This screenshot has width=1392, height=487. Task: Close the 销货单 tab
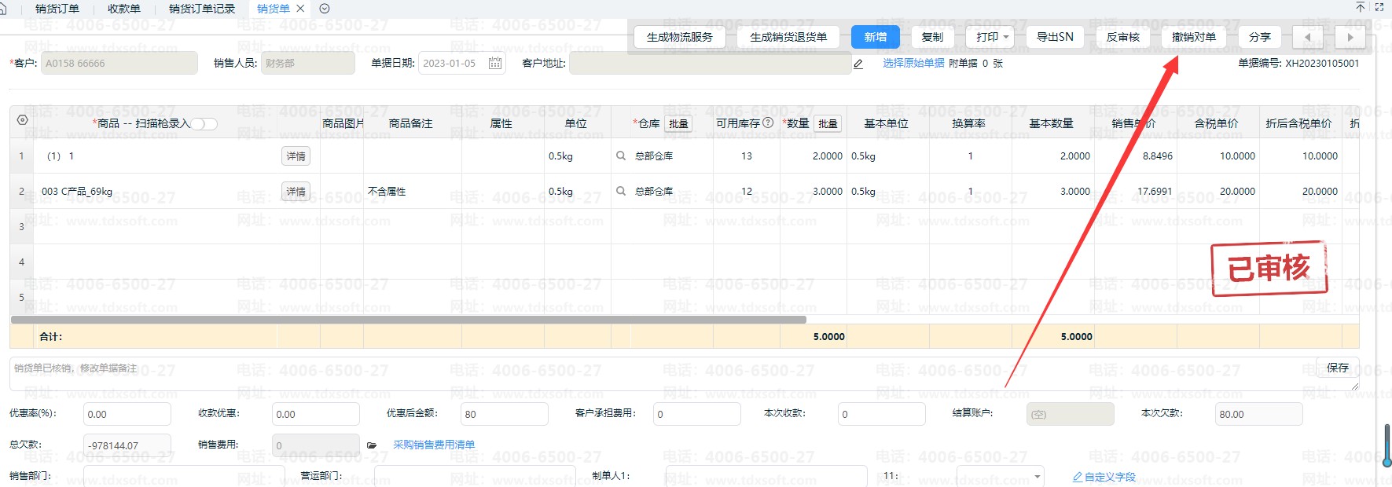pyautogui.click(x=300, y=9)
